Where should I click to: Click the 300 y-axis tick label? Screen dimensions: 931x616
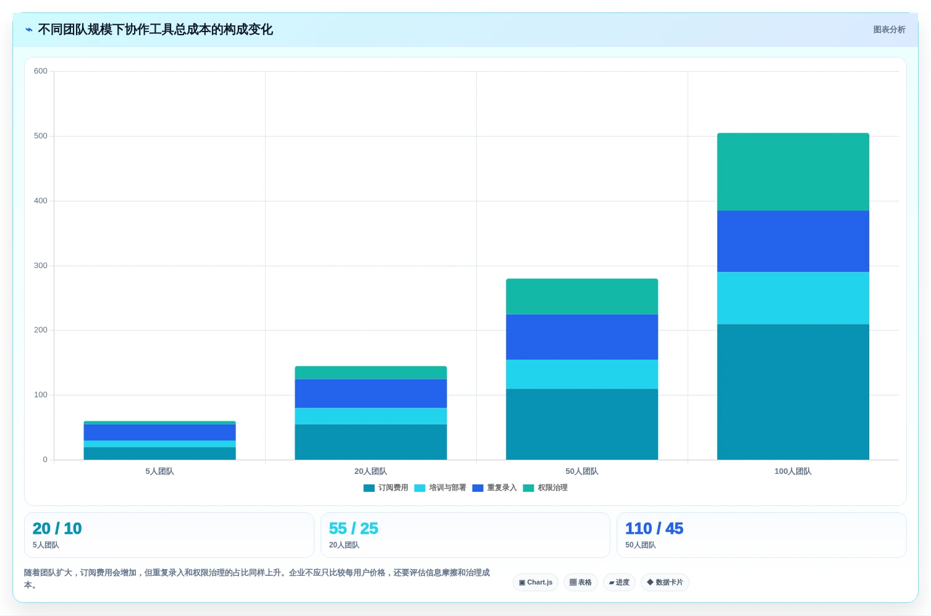(x=41, y=266)
